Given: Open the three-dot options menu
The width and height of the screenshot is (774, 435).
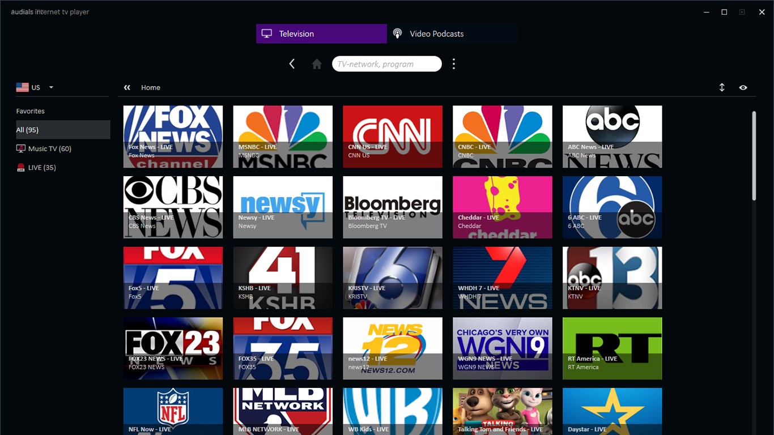Looking at the screenshot, I should coord(453,64).
